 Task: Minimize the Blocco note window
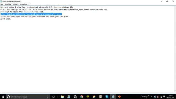click(x=161, y=1)
